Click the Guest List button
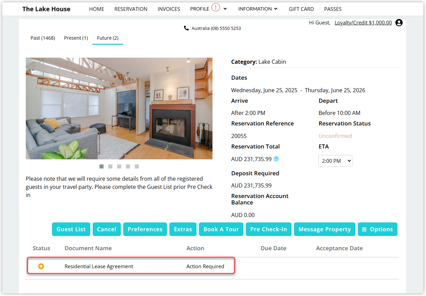 coord(71,229)
